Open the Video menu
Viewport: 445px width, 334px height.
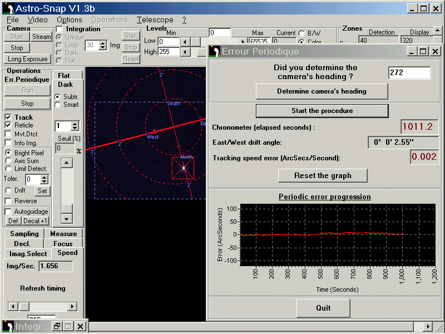pyautogui.click(x=37, y=19)
